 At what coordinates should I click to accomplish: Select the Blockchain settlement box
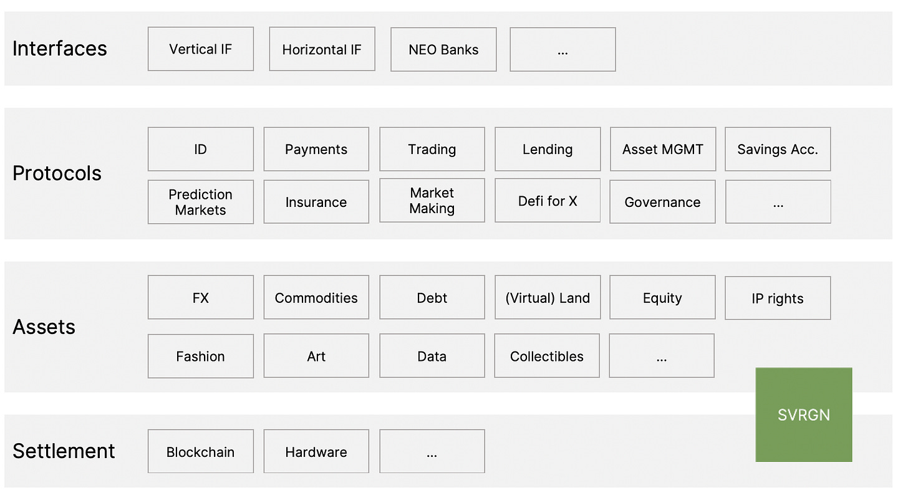pos(201,451)
